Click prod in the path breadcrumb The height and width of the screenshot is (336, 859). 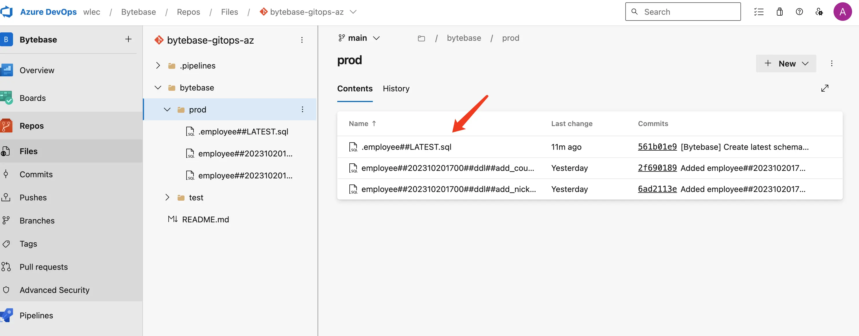pyautogui.click(x=510, y=38)
